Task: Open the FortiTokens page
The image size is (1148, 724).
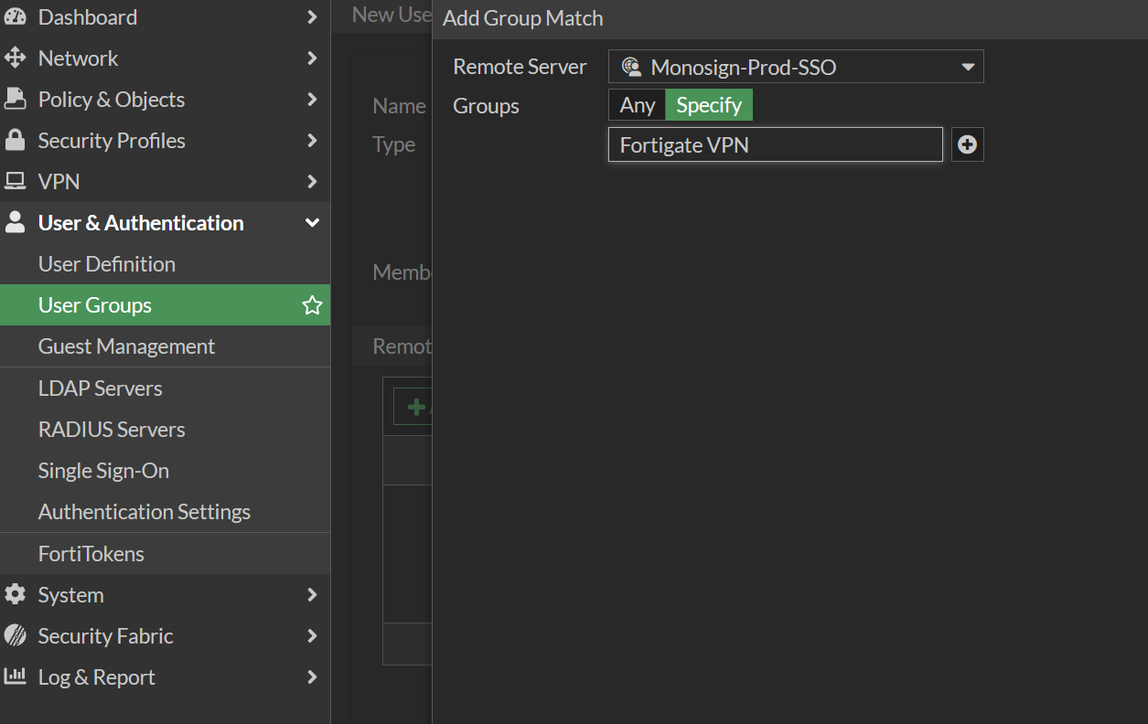Action: coord(91,553)
